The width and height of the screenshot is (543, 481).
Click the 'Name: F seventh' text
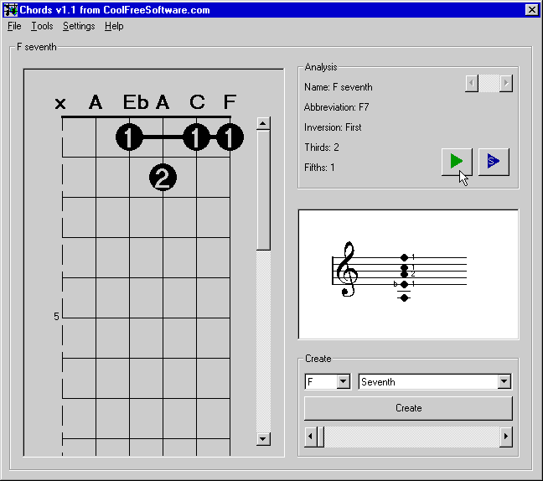(339, 87)
